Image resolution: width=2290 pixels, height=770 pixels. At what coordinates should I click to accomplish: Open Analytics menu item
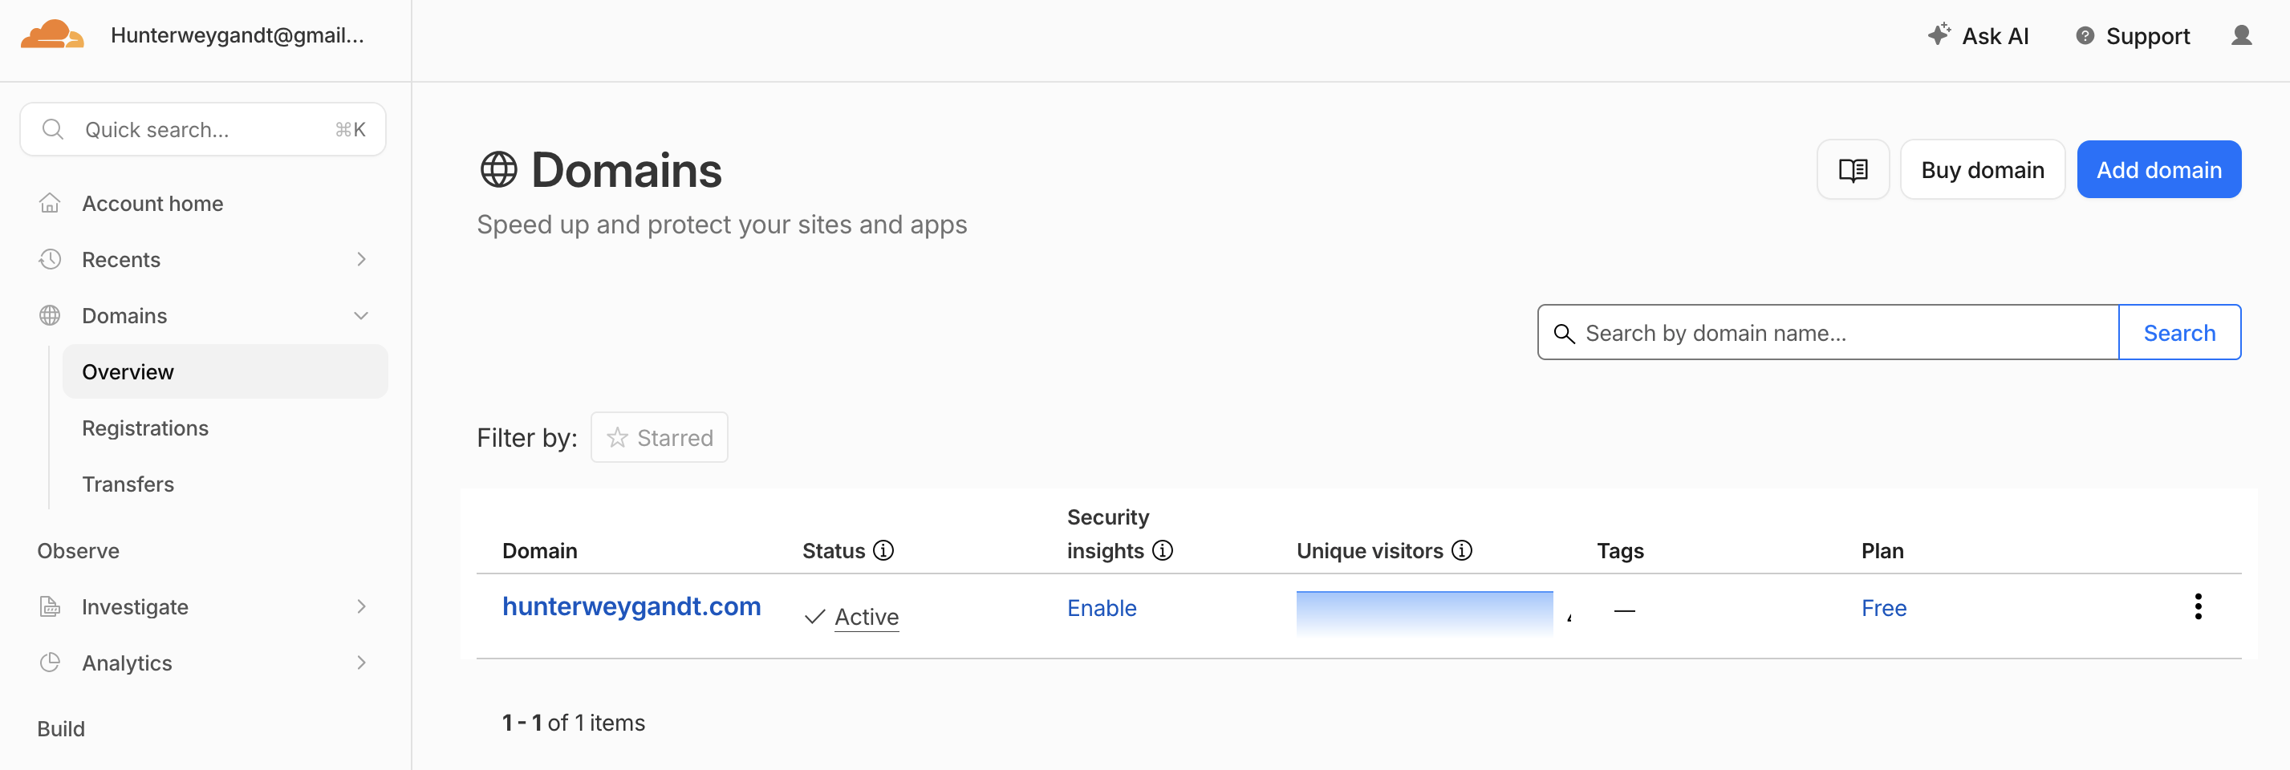point(127,663)
